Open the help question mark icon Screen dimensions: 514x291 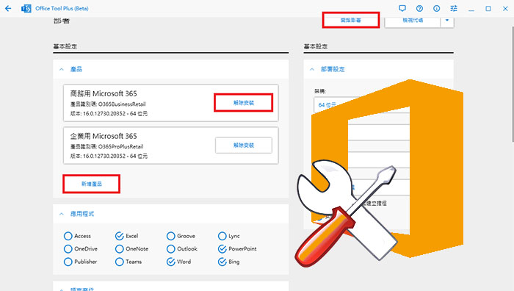(419, 9)
